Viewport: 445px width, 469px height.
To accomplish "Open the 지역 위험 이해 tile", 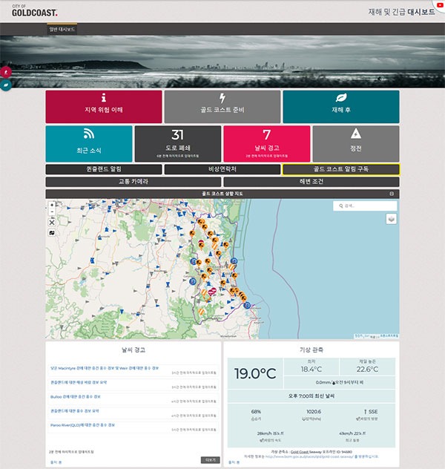I will click(104, 107).
